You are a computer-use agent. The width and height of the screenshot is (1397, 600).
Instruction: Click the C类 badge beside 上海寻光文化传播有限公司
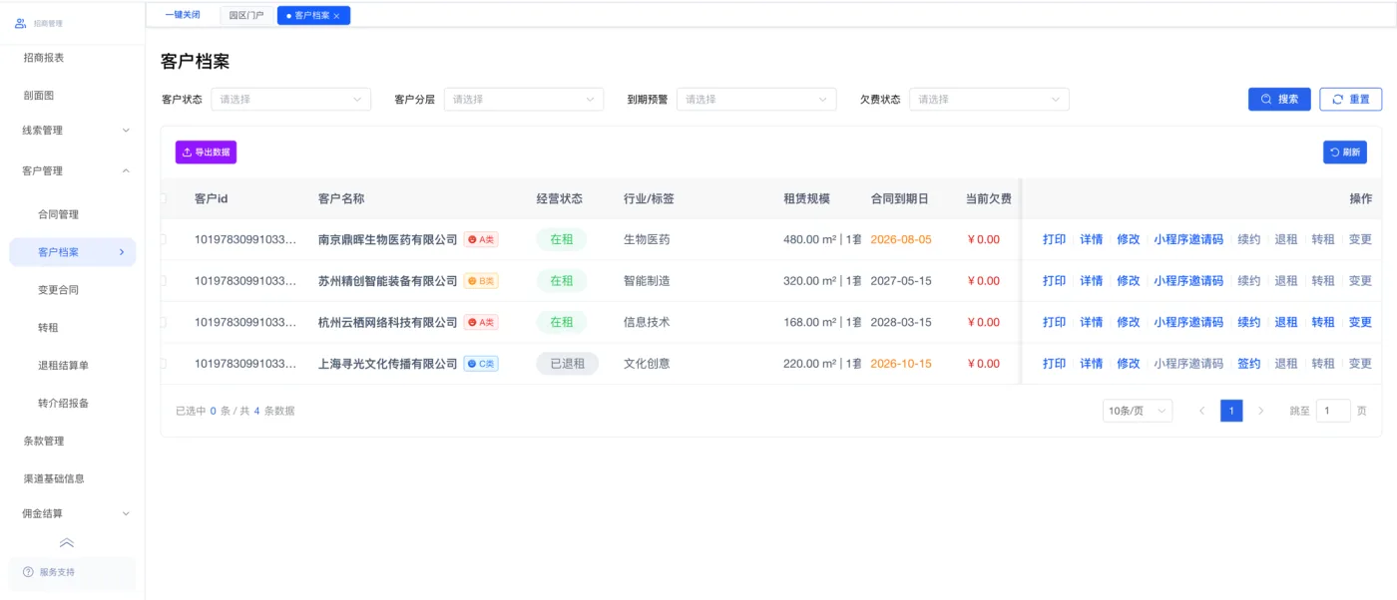pos(481,364)
